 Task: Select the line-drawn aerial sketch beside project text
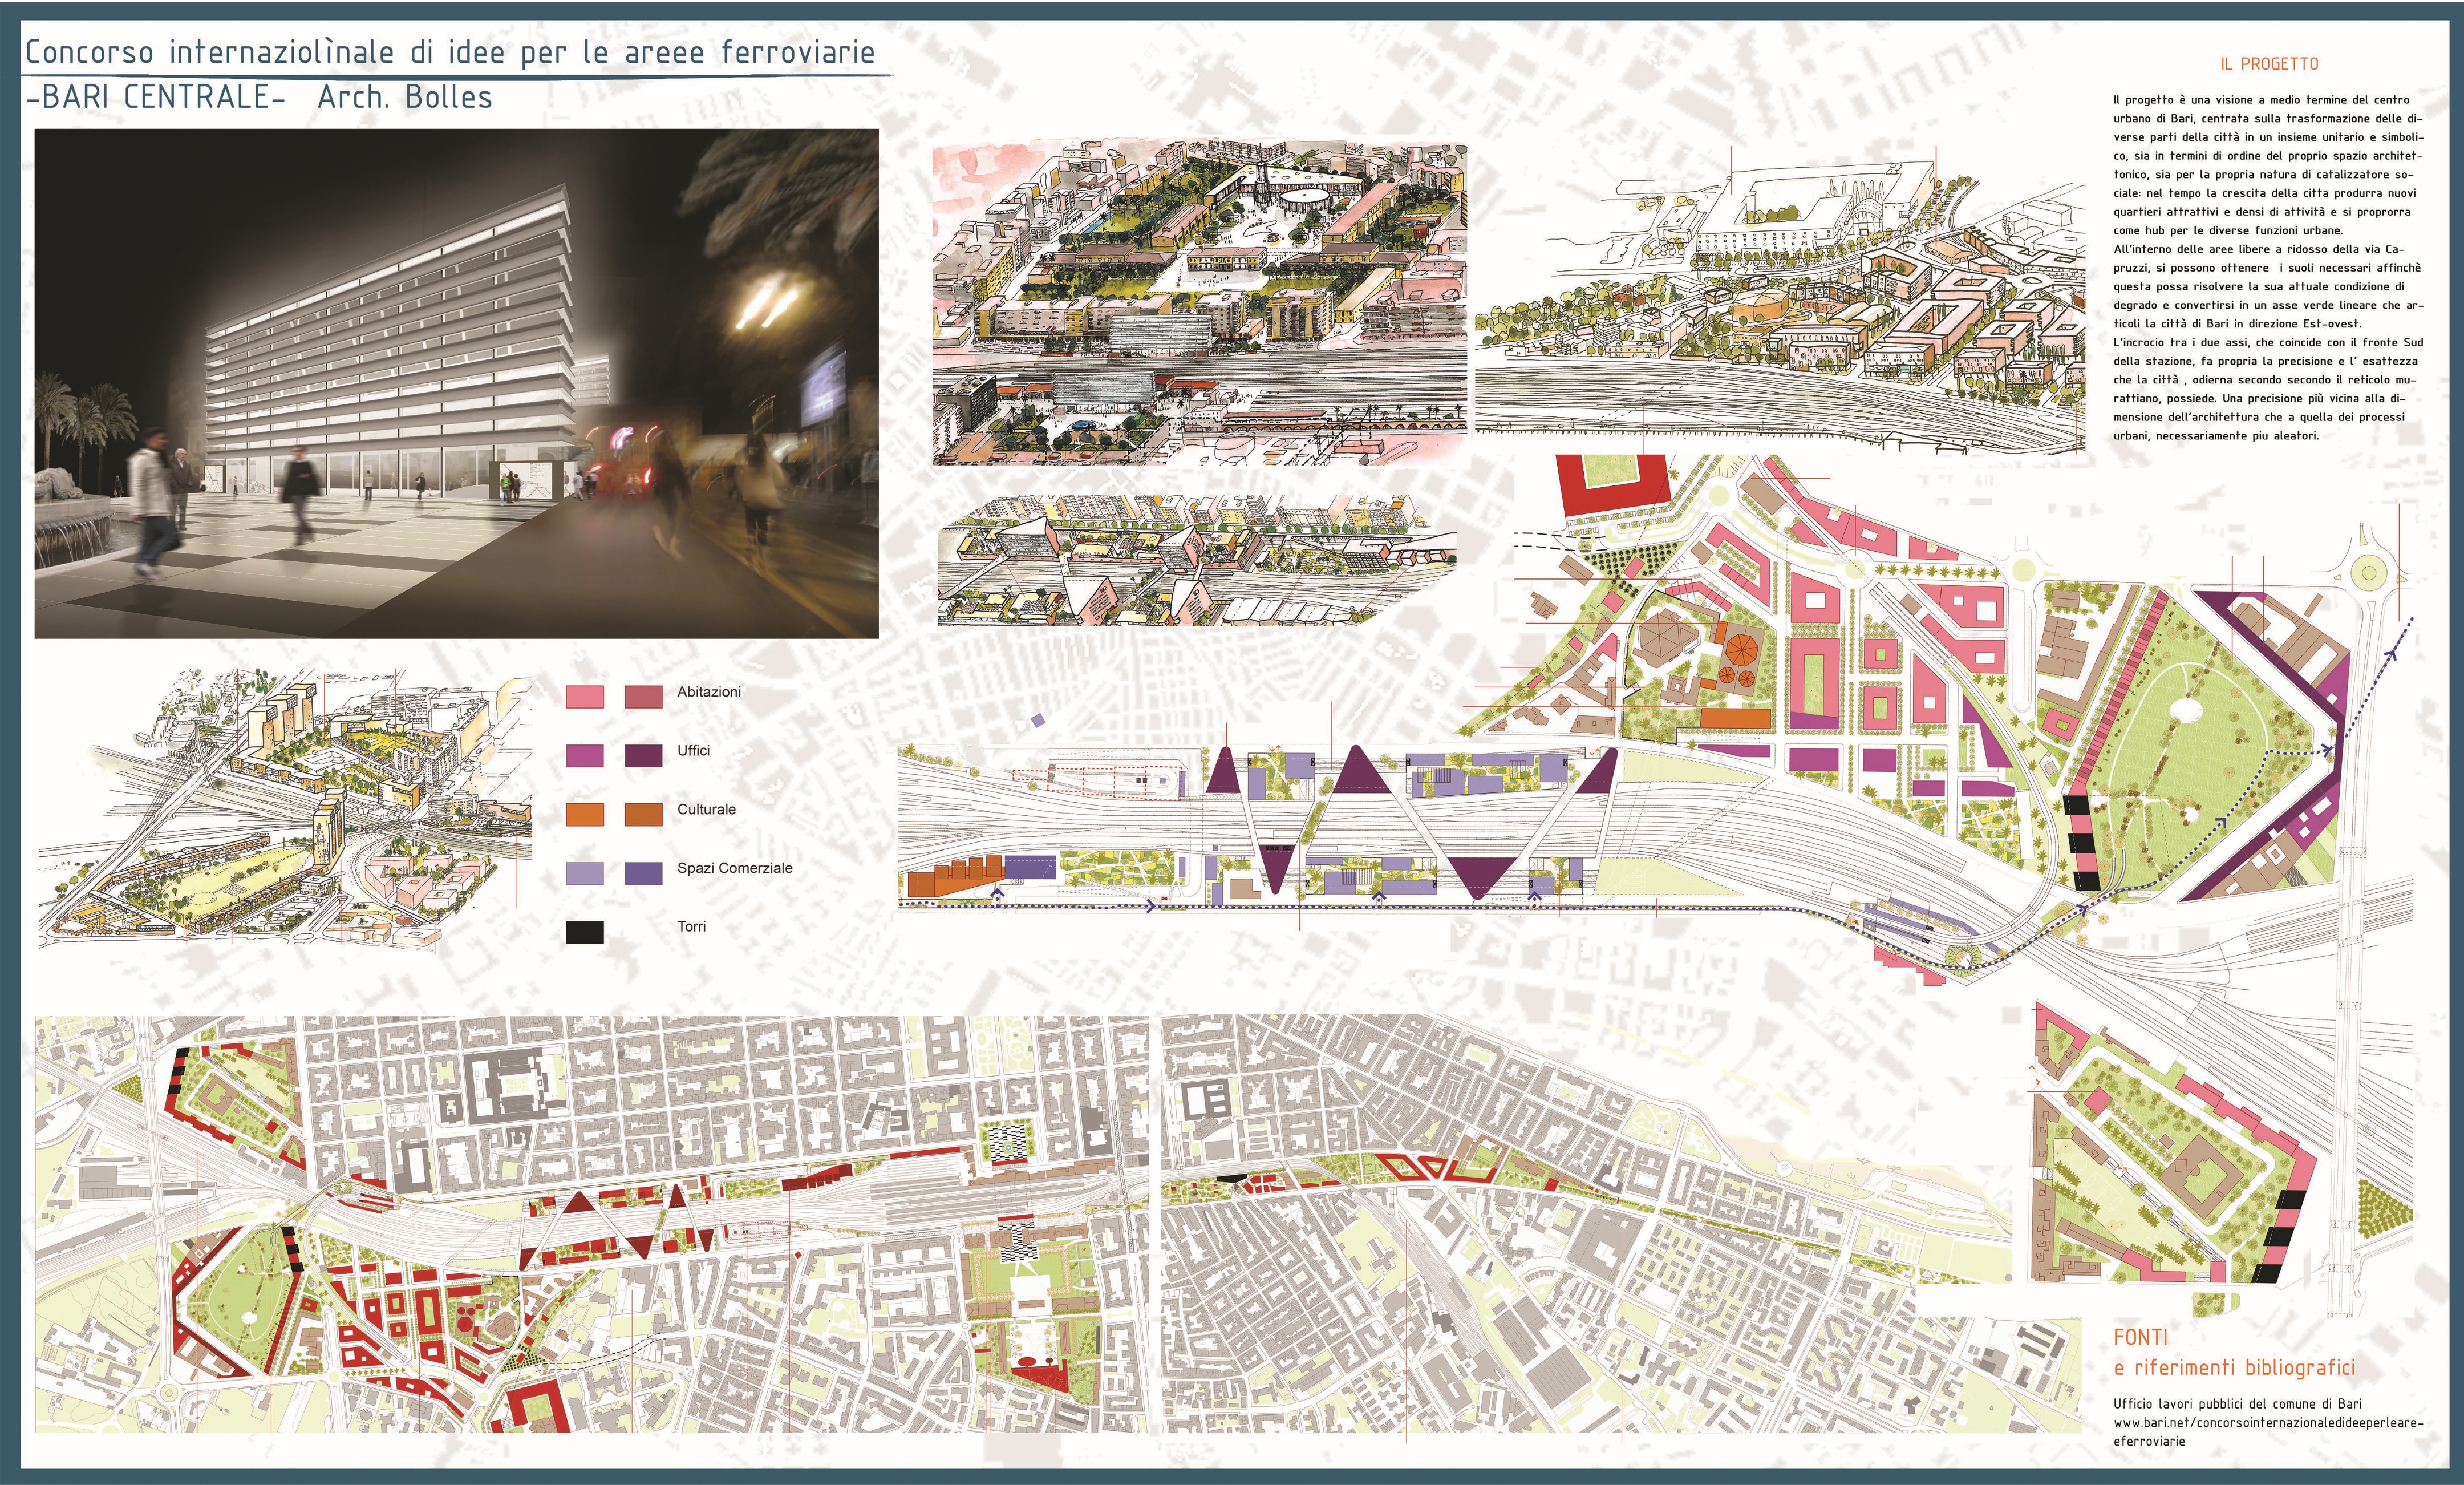[x=1780, y=300]
